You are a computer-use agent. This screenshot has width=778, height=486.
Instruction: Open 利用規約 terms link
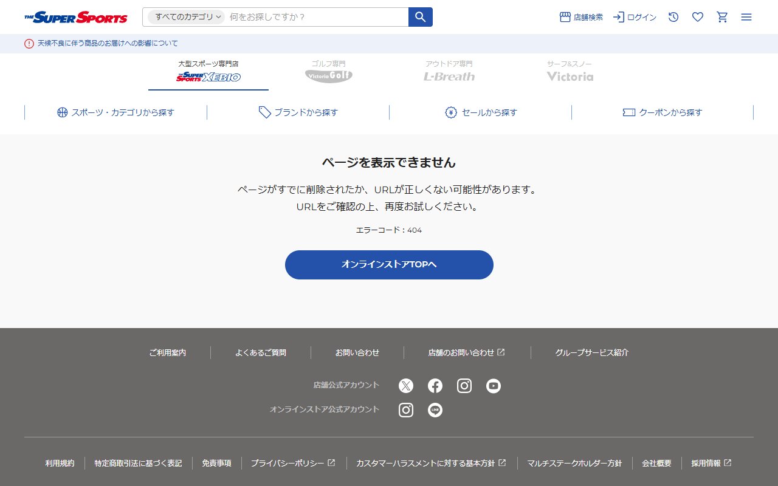pyautogui.click(x=60, y=463)
